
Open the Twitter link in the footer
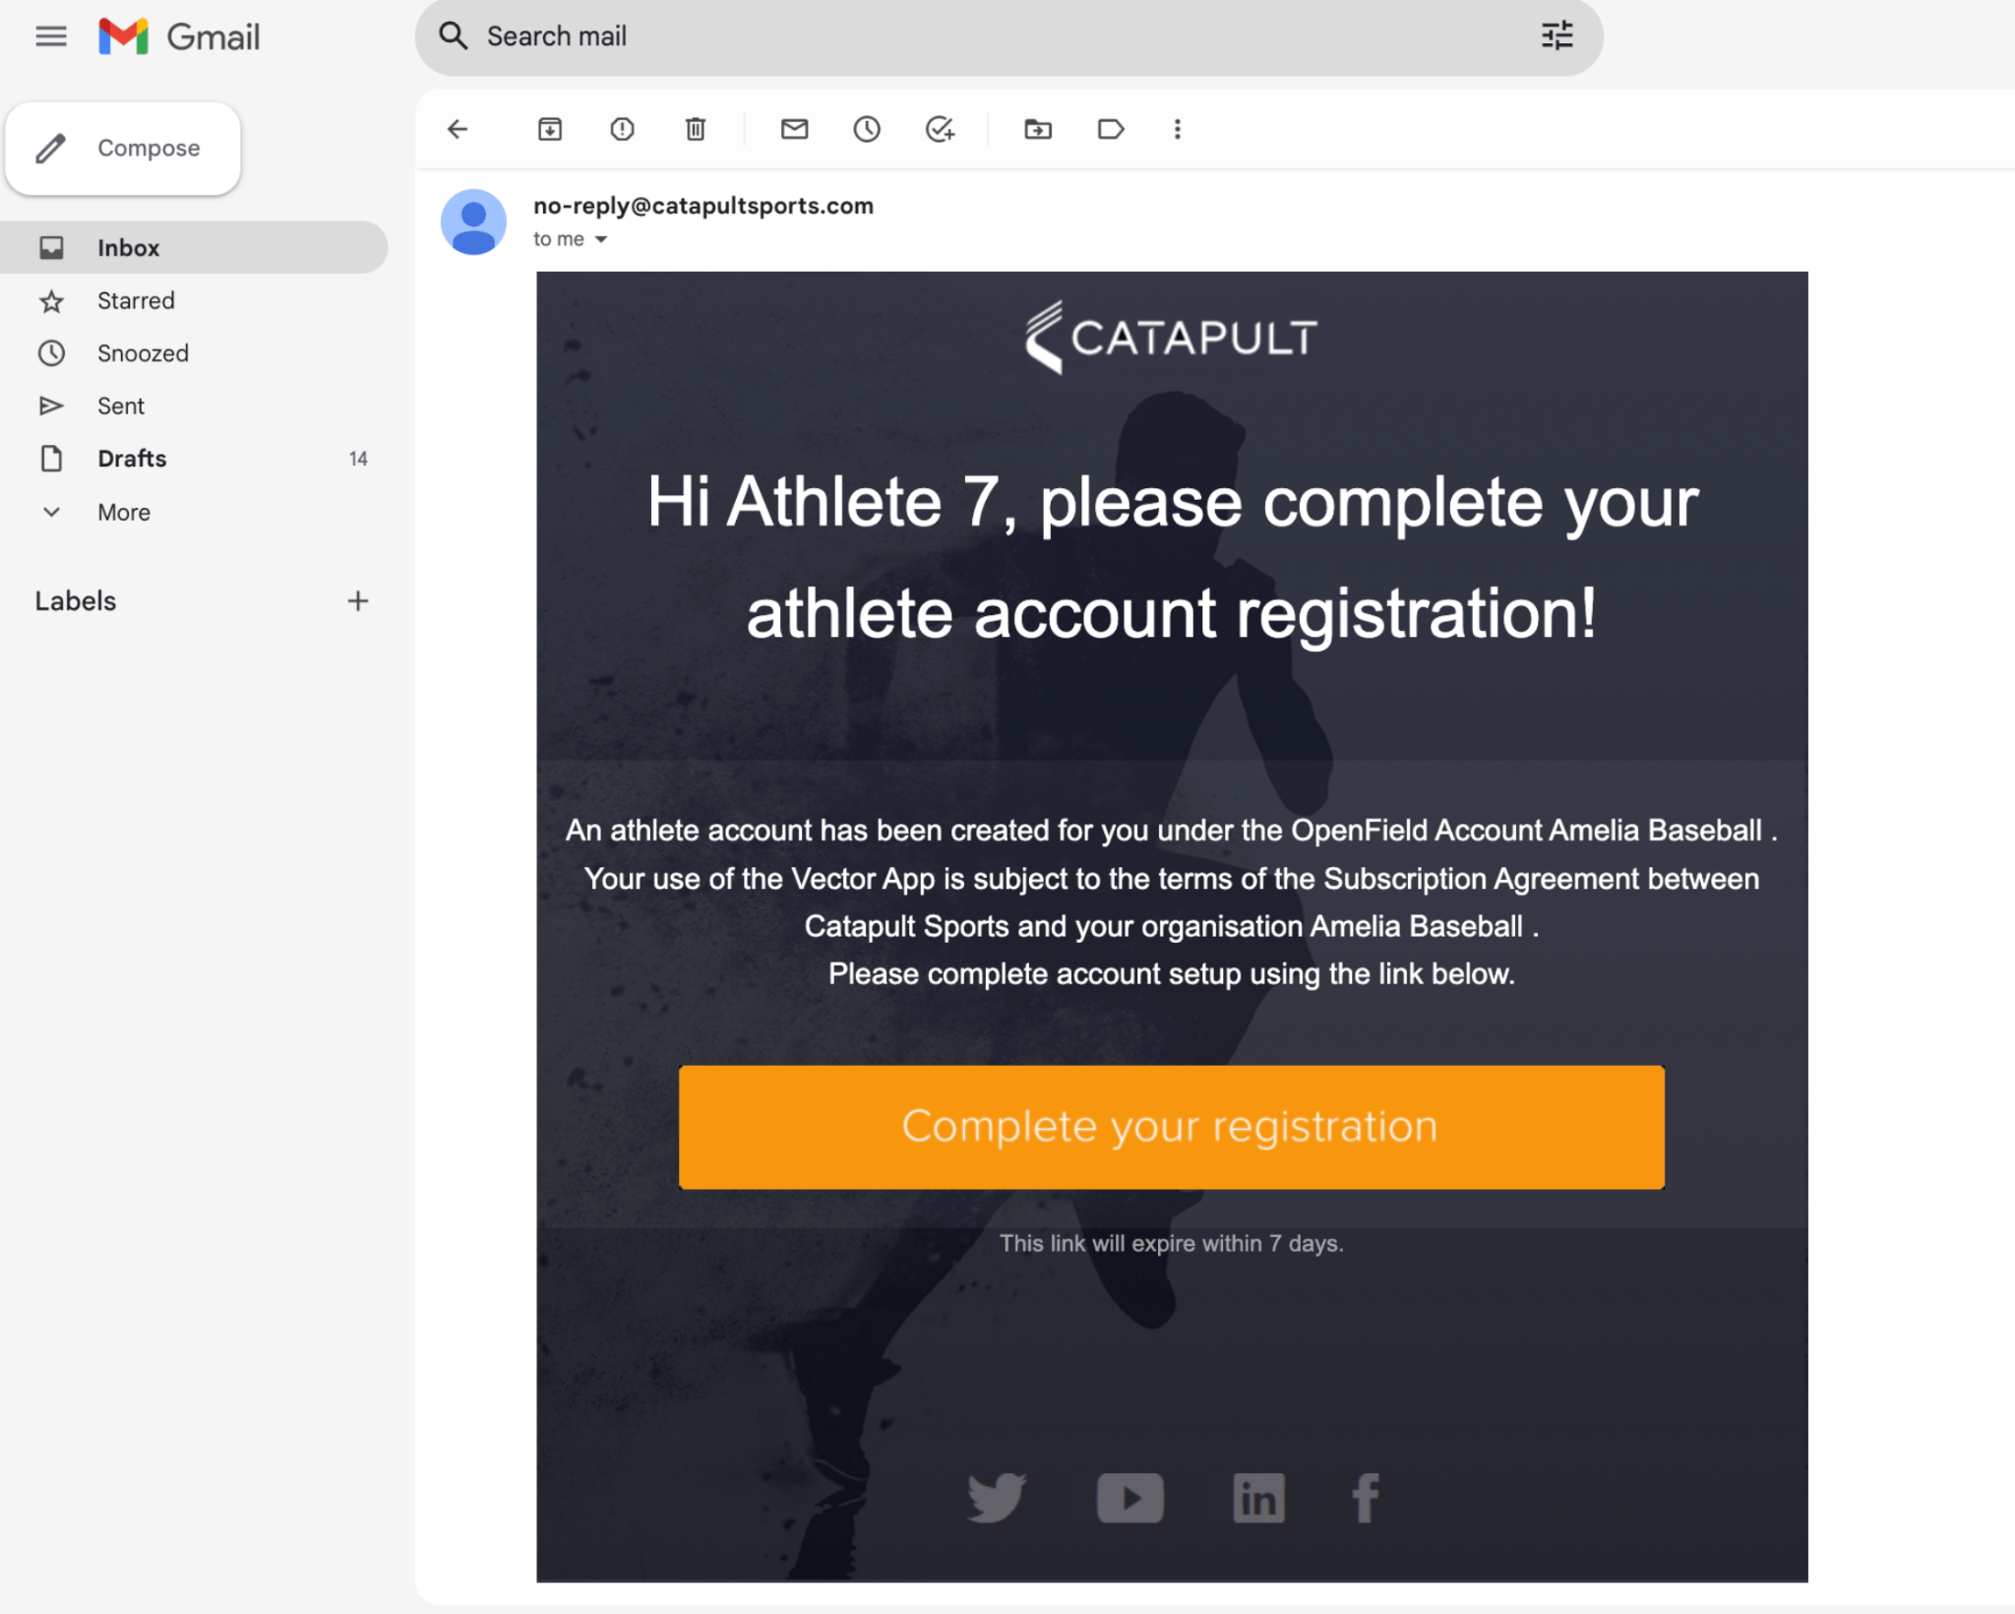tap(996, 1497)
